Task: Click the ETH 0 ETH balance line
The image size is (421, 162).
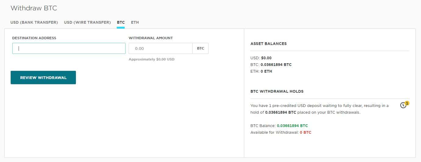Action: pos(261,71)
